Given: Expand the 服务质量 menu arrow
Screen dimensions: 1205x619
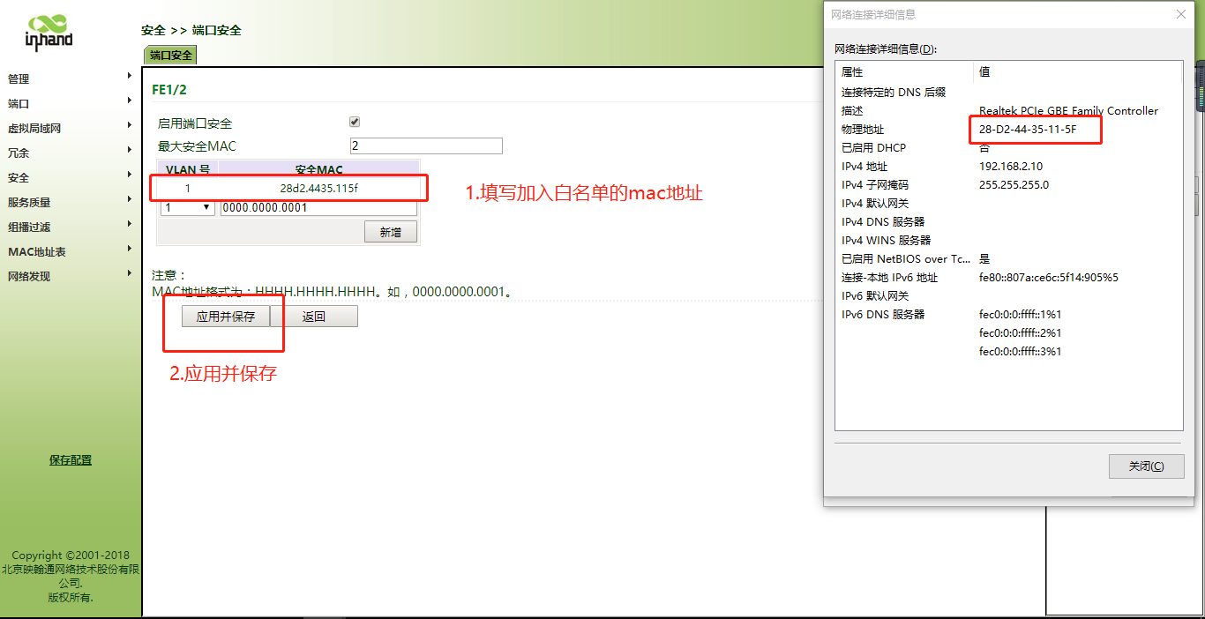Looking at the screenshot, I should click(130, 202).
